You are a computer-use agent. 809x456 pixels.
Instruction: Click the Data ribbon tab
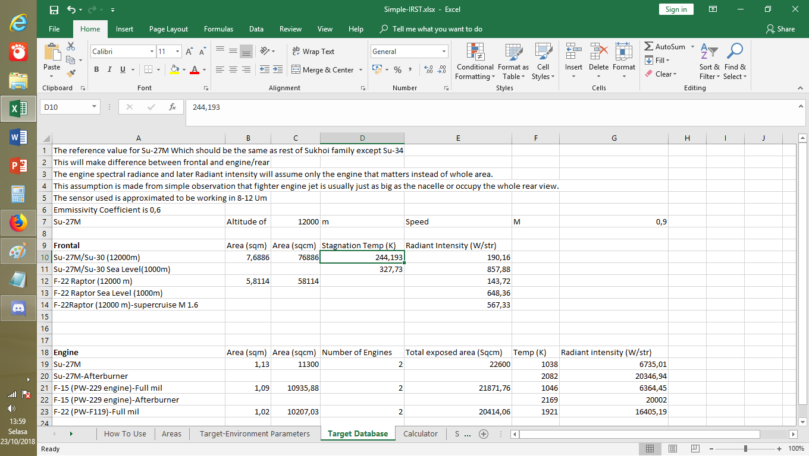pyautogui.click(x=256, y=29)
